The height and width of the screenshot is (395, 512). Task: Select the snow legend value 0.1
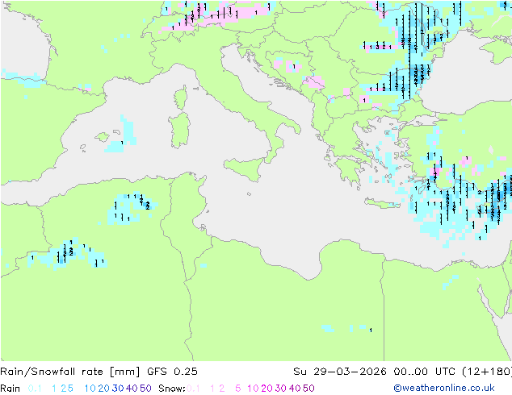coord(193,389)
